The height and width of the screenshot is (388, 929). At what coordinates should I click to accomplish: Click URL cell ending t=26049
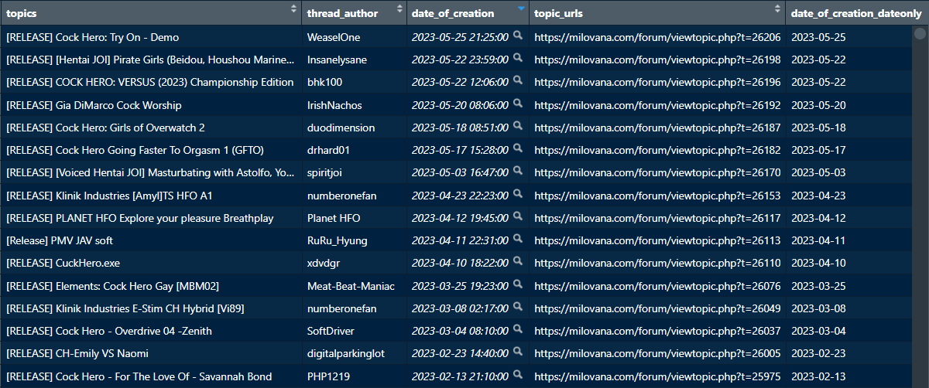click(657, 308)
